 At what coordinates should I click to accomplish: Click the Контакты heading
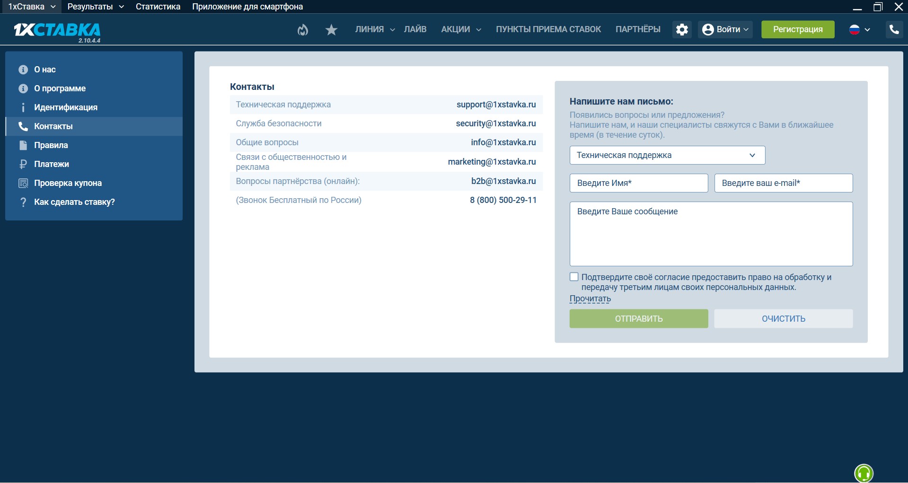252,87
